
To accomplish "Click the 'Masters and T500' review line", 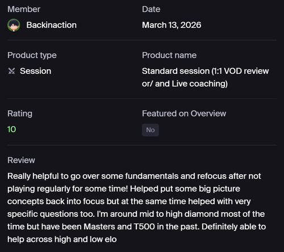I will pyautogui.click(x=136, y=226).
